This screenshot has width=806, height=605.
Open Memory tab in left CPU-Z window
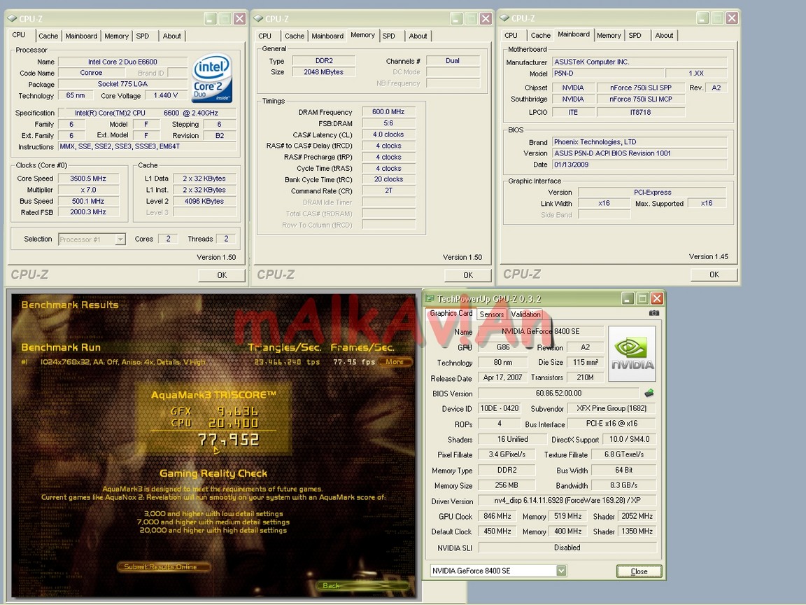point(117,36)
